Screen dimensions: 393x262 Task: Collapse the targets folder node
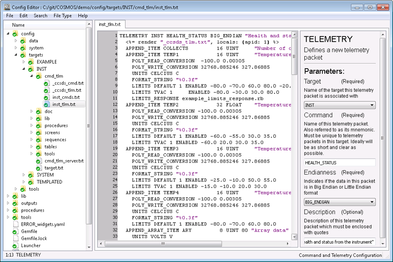(16, 55)
